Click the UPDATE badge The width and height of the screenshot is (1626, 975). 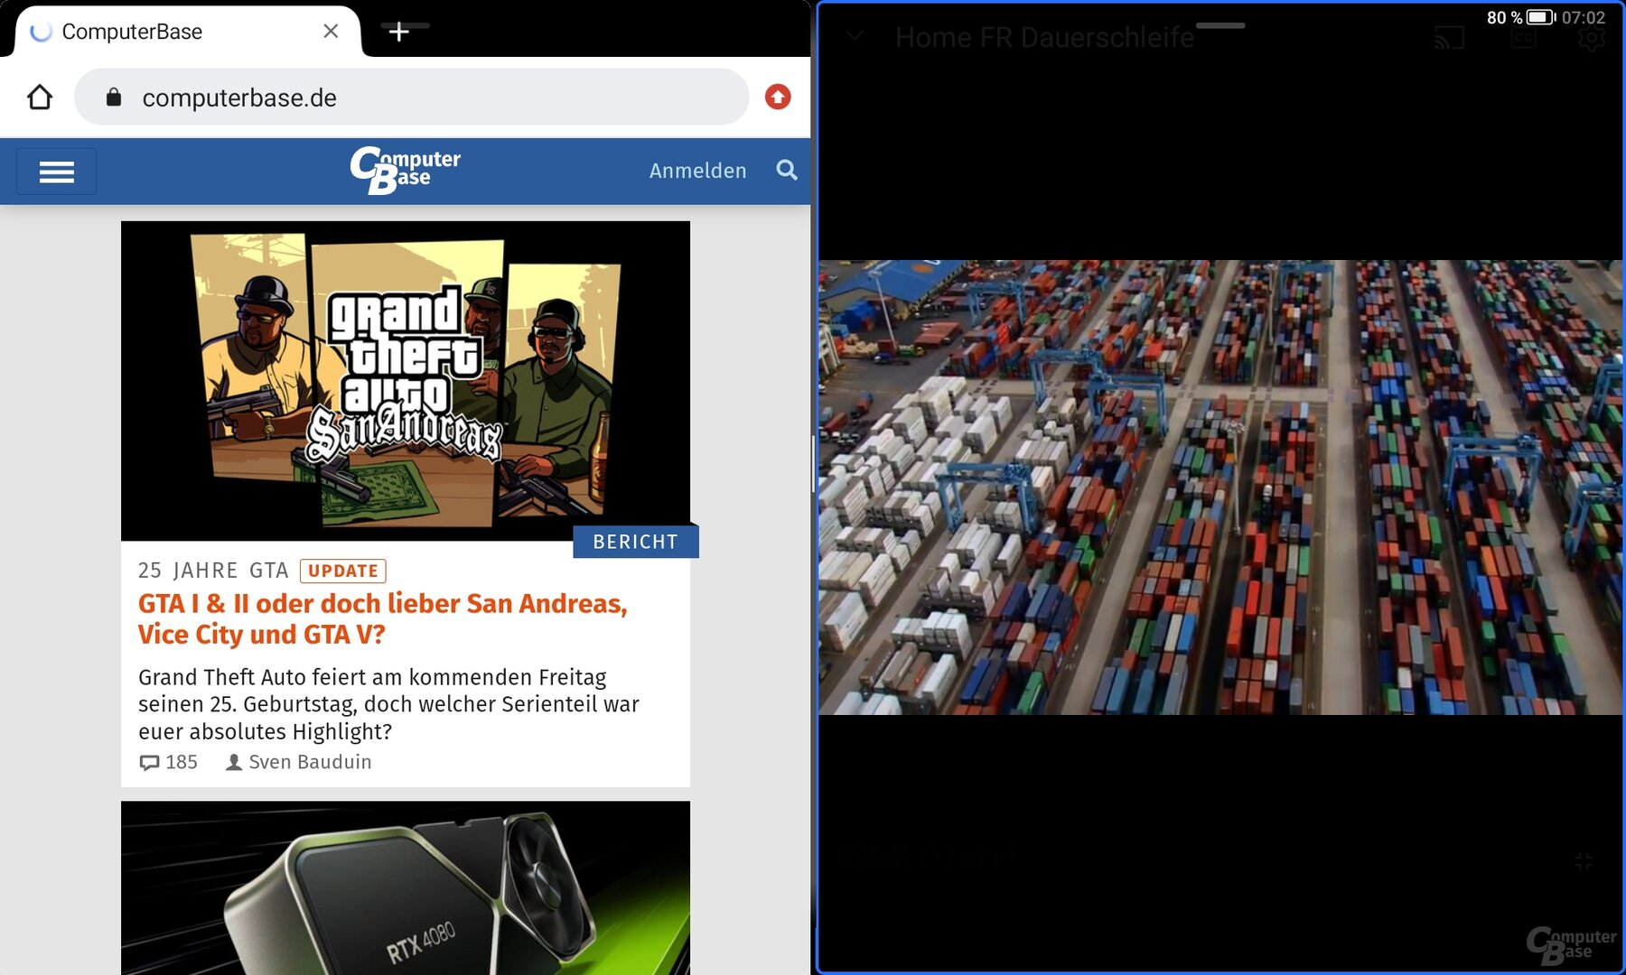click(343, 571)
